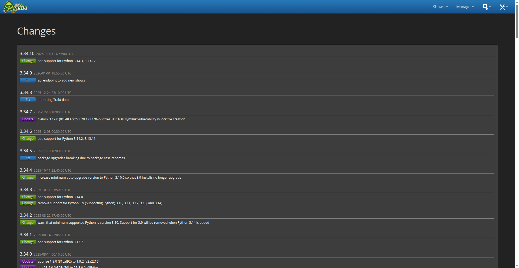Click the Update badge for filelock entry

point(28,119)
